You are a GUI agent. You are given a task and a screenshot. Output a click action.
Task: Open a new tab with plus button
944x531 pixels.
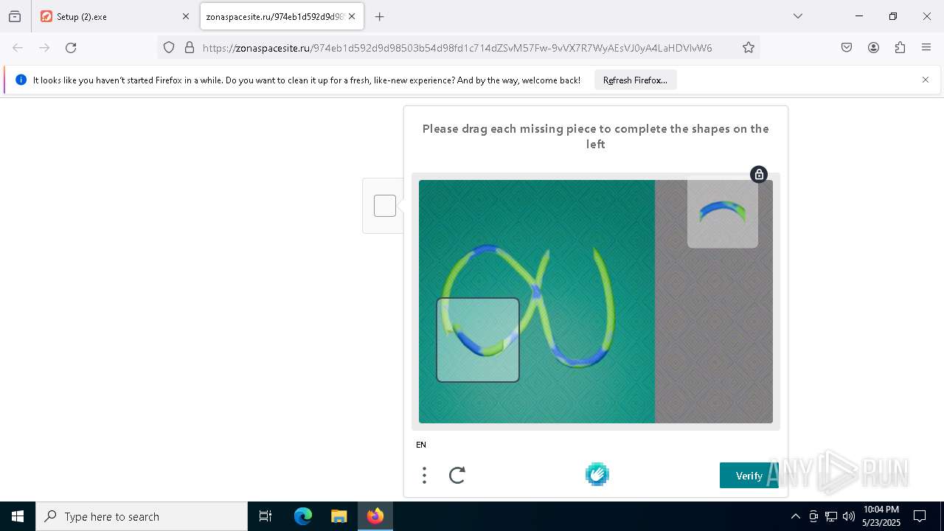click(x=380, y=16)
